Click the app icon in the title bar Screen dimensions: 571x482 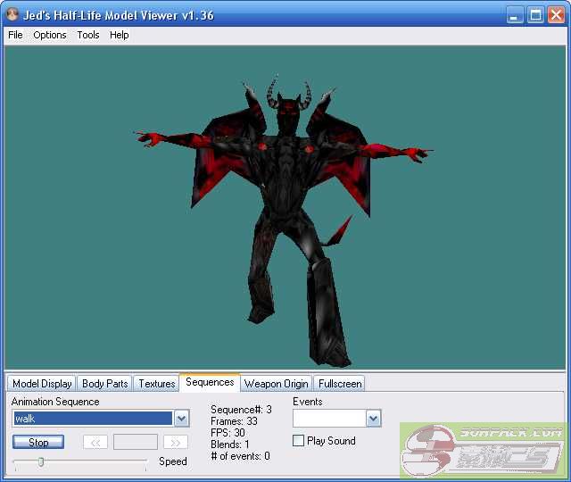point(12,15)
